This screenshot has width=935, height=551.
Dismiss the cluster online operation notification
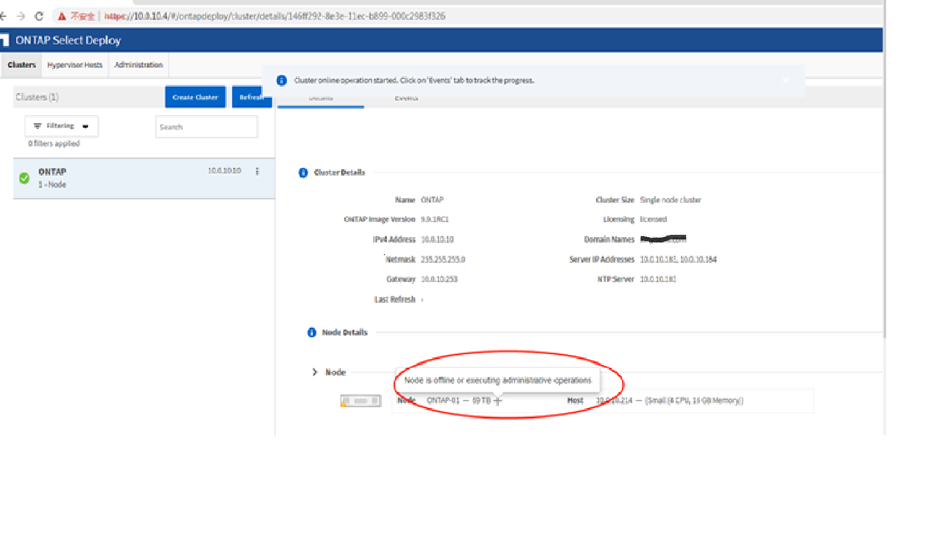click(786, 81)
